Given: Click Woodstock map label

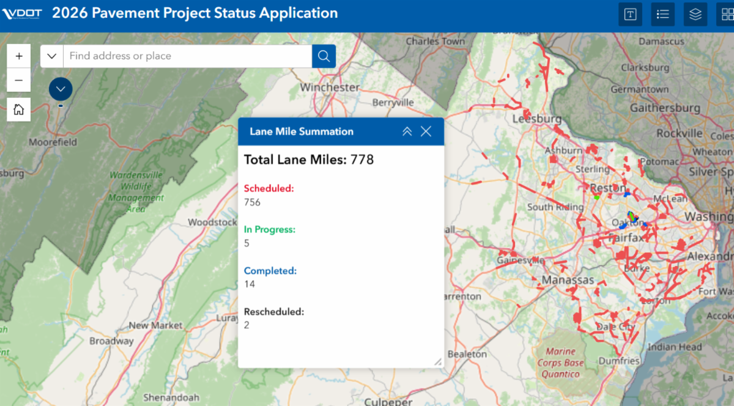Looking at the screenshot, I should point(212,222).
